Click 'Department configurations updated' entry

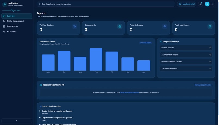click(57, 118)
